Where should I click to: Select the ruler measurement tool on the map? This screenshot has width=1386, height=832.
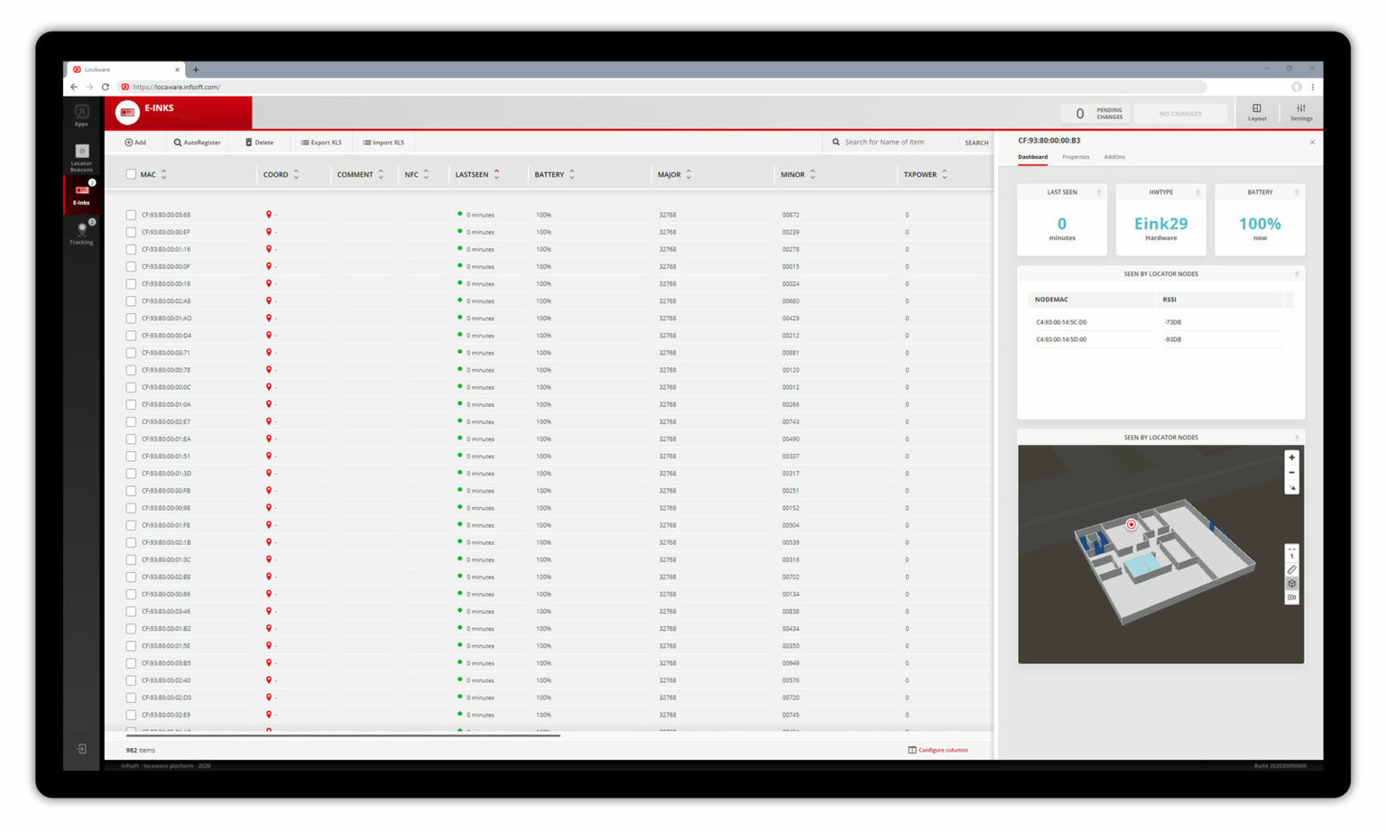1292,569
